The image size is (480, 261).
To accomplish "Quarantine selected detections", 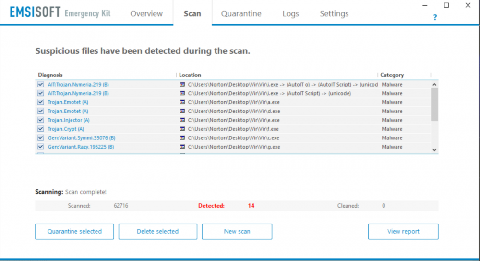I will (x=74, y=232).
